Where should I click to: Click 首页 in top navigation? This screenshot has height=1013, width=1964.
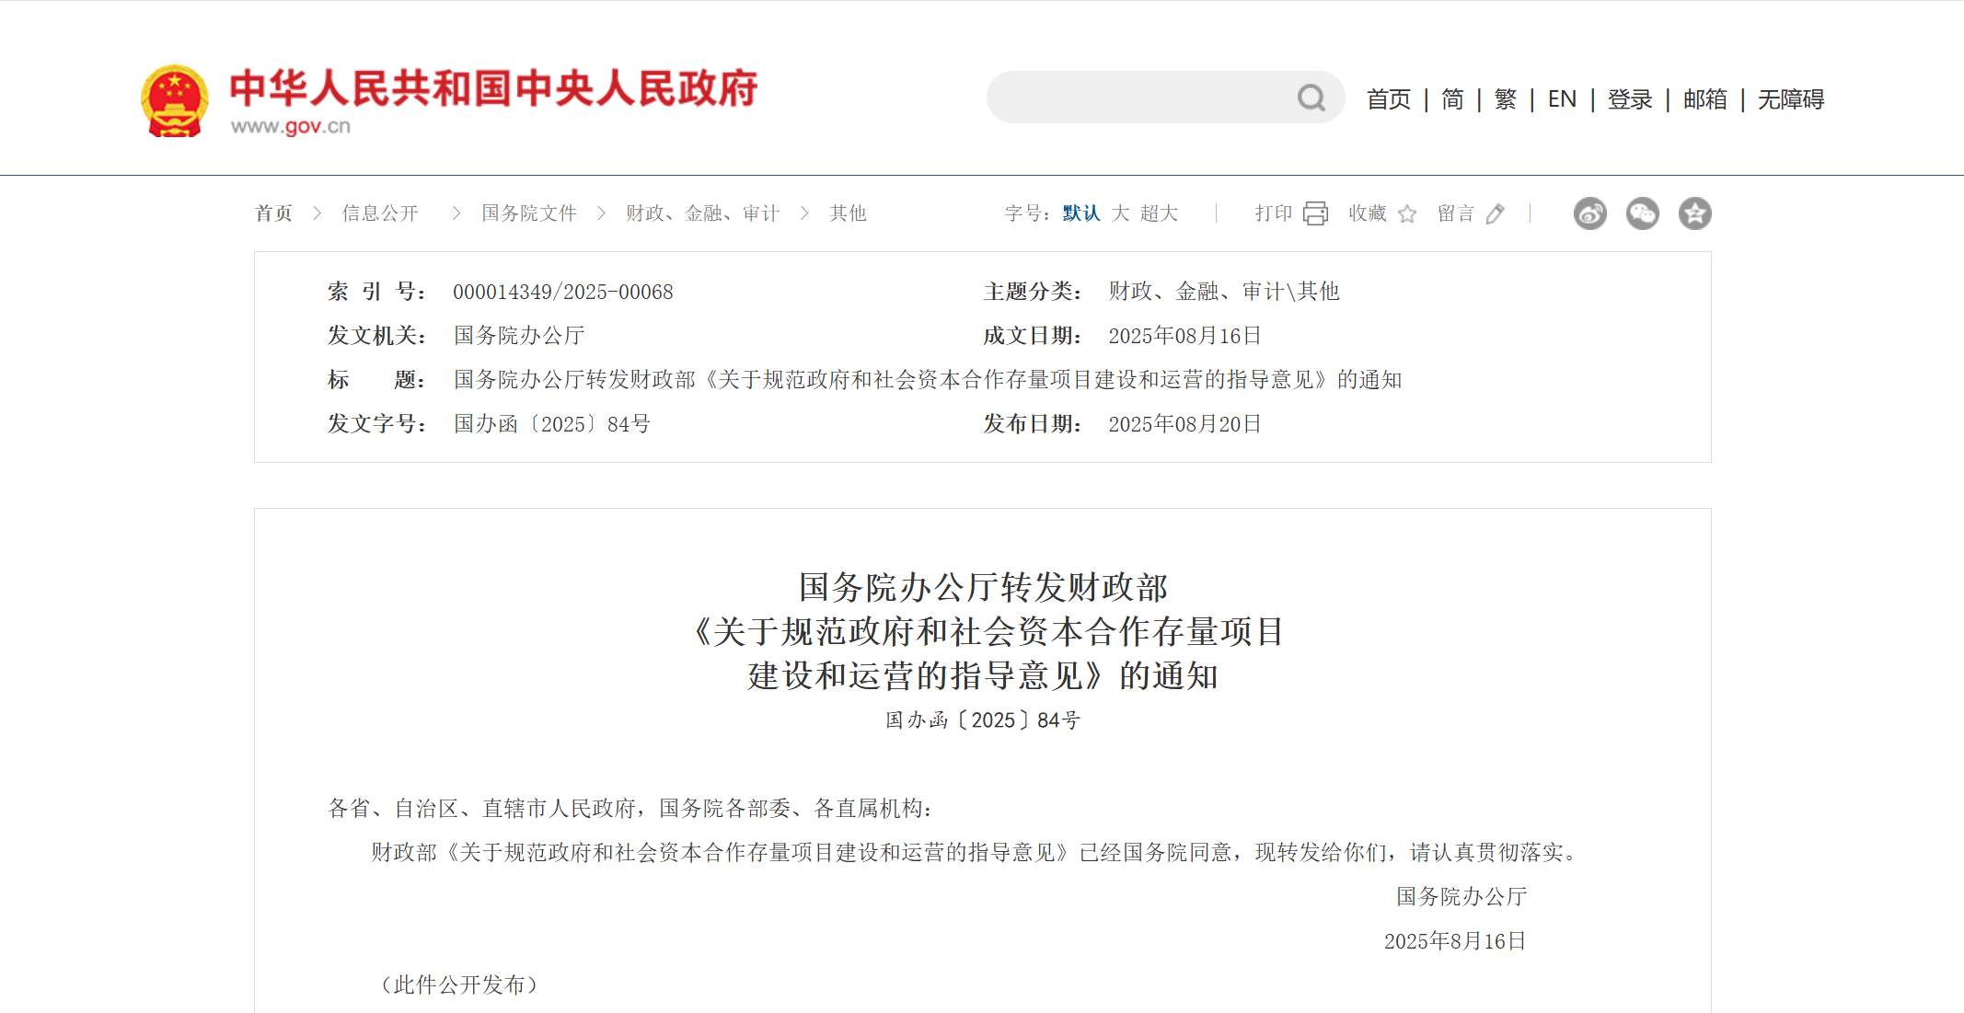pyautogui.click(x=1388, y=99)
